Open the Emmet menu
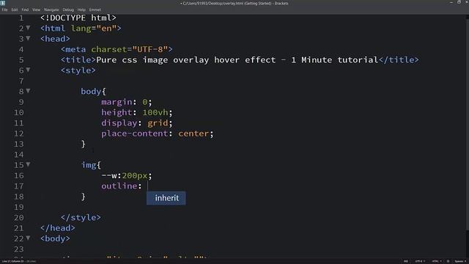The height and width of the screenshot is (264, 469). click(95, 10)
